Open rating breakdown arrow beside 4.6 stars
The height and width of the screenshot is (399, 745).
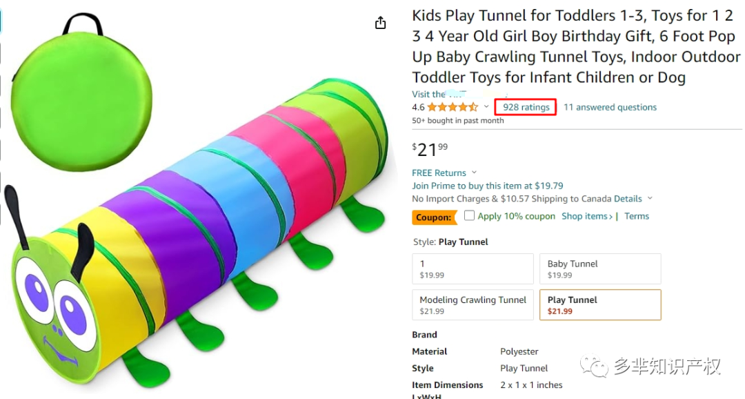click(486, 107)
